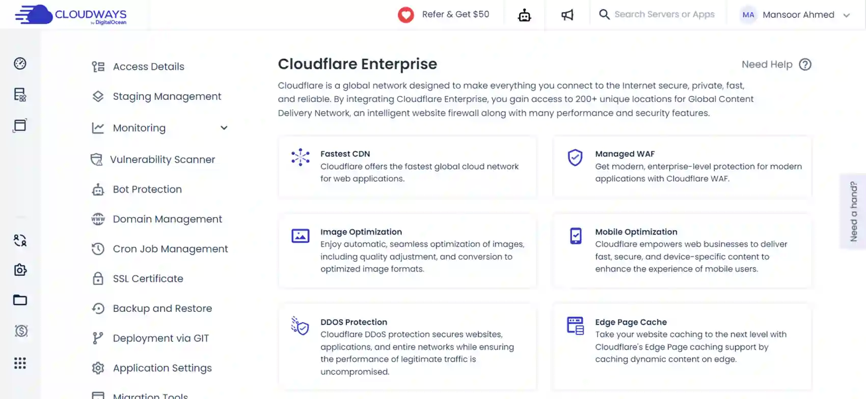The image size is (866, 399).
Task: Click the SSL Certificate padlock icon
Action: coord(98,278)
